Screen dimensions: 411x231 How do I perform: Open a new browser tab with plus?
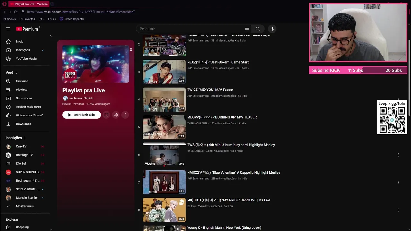(x=52, y=4)
